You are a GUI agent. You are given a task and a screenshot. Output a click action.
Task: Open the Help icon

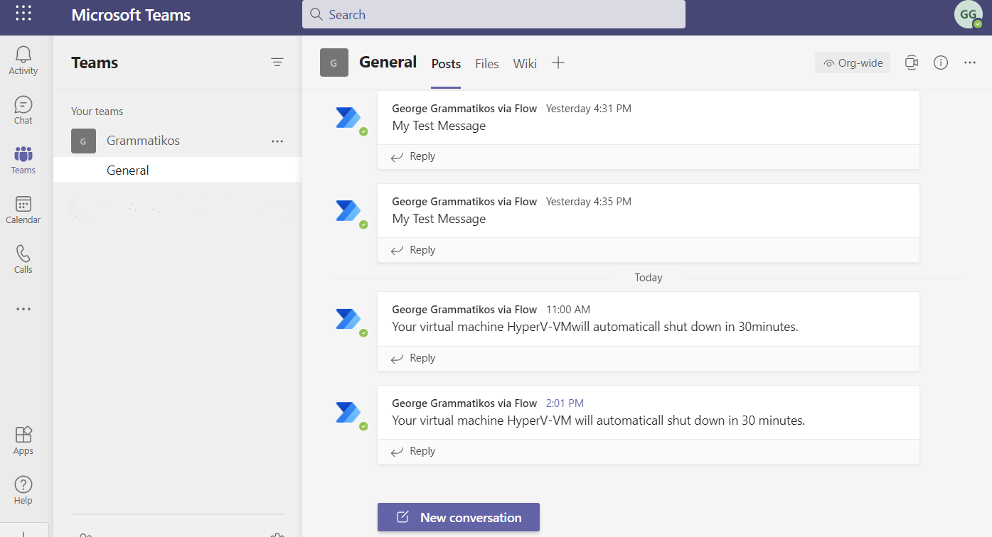23,490
